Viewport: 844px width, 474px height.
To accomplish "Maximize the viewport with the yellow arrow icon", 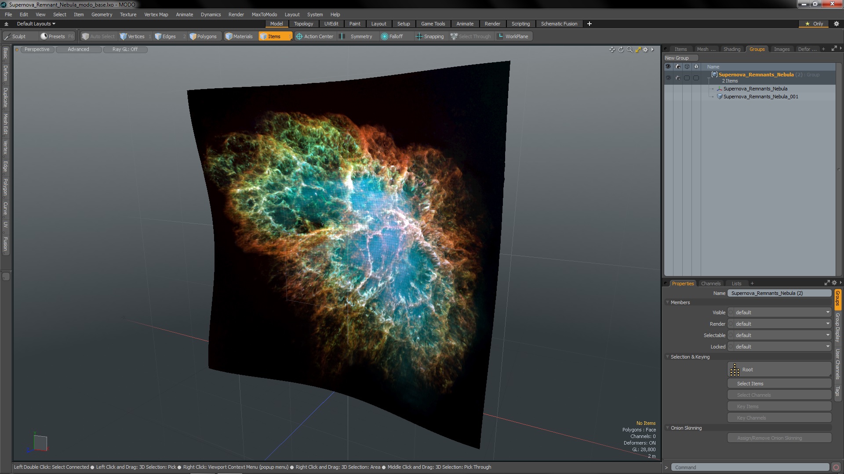I will [638, 50].
